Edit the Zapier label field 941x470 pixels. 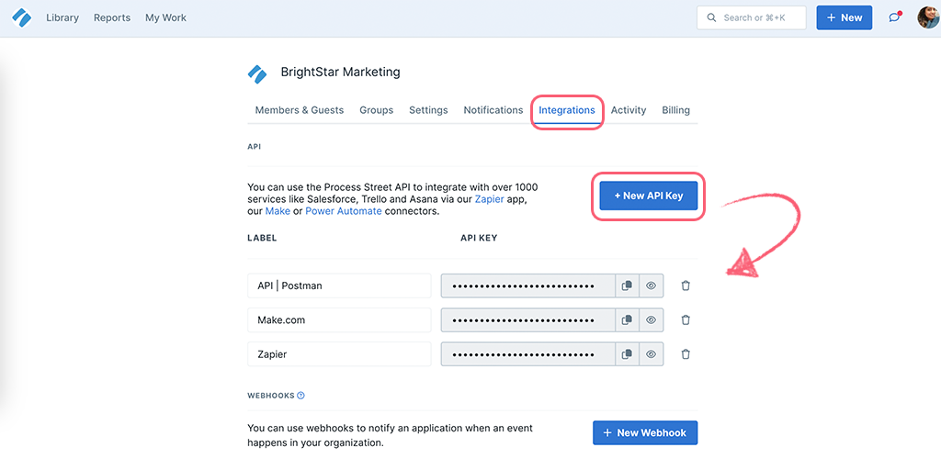coord(339,354)
